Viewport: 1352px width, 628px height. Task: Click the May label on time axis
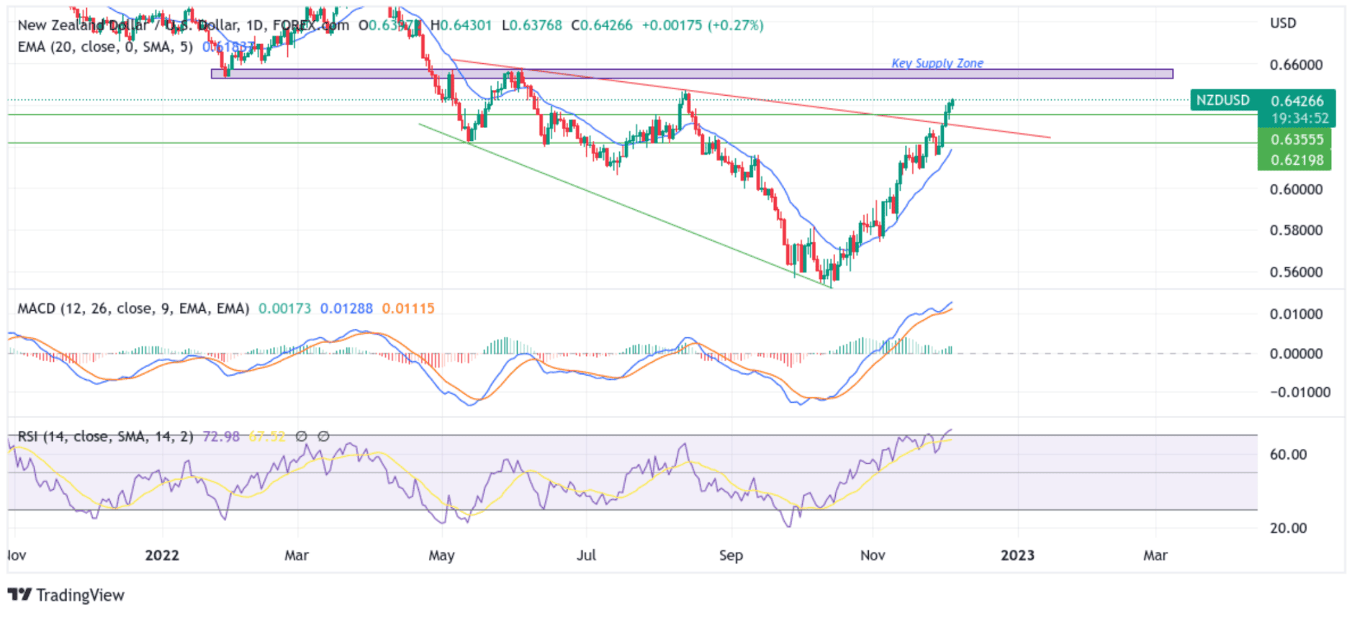441,555
